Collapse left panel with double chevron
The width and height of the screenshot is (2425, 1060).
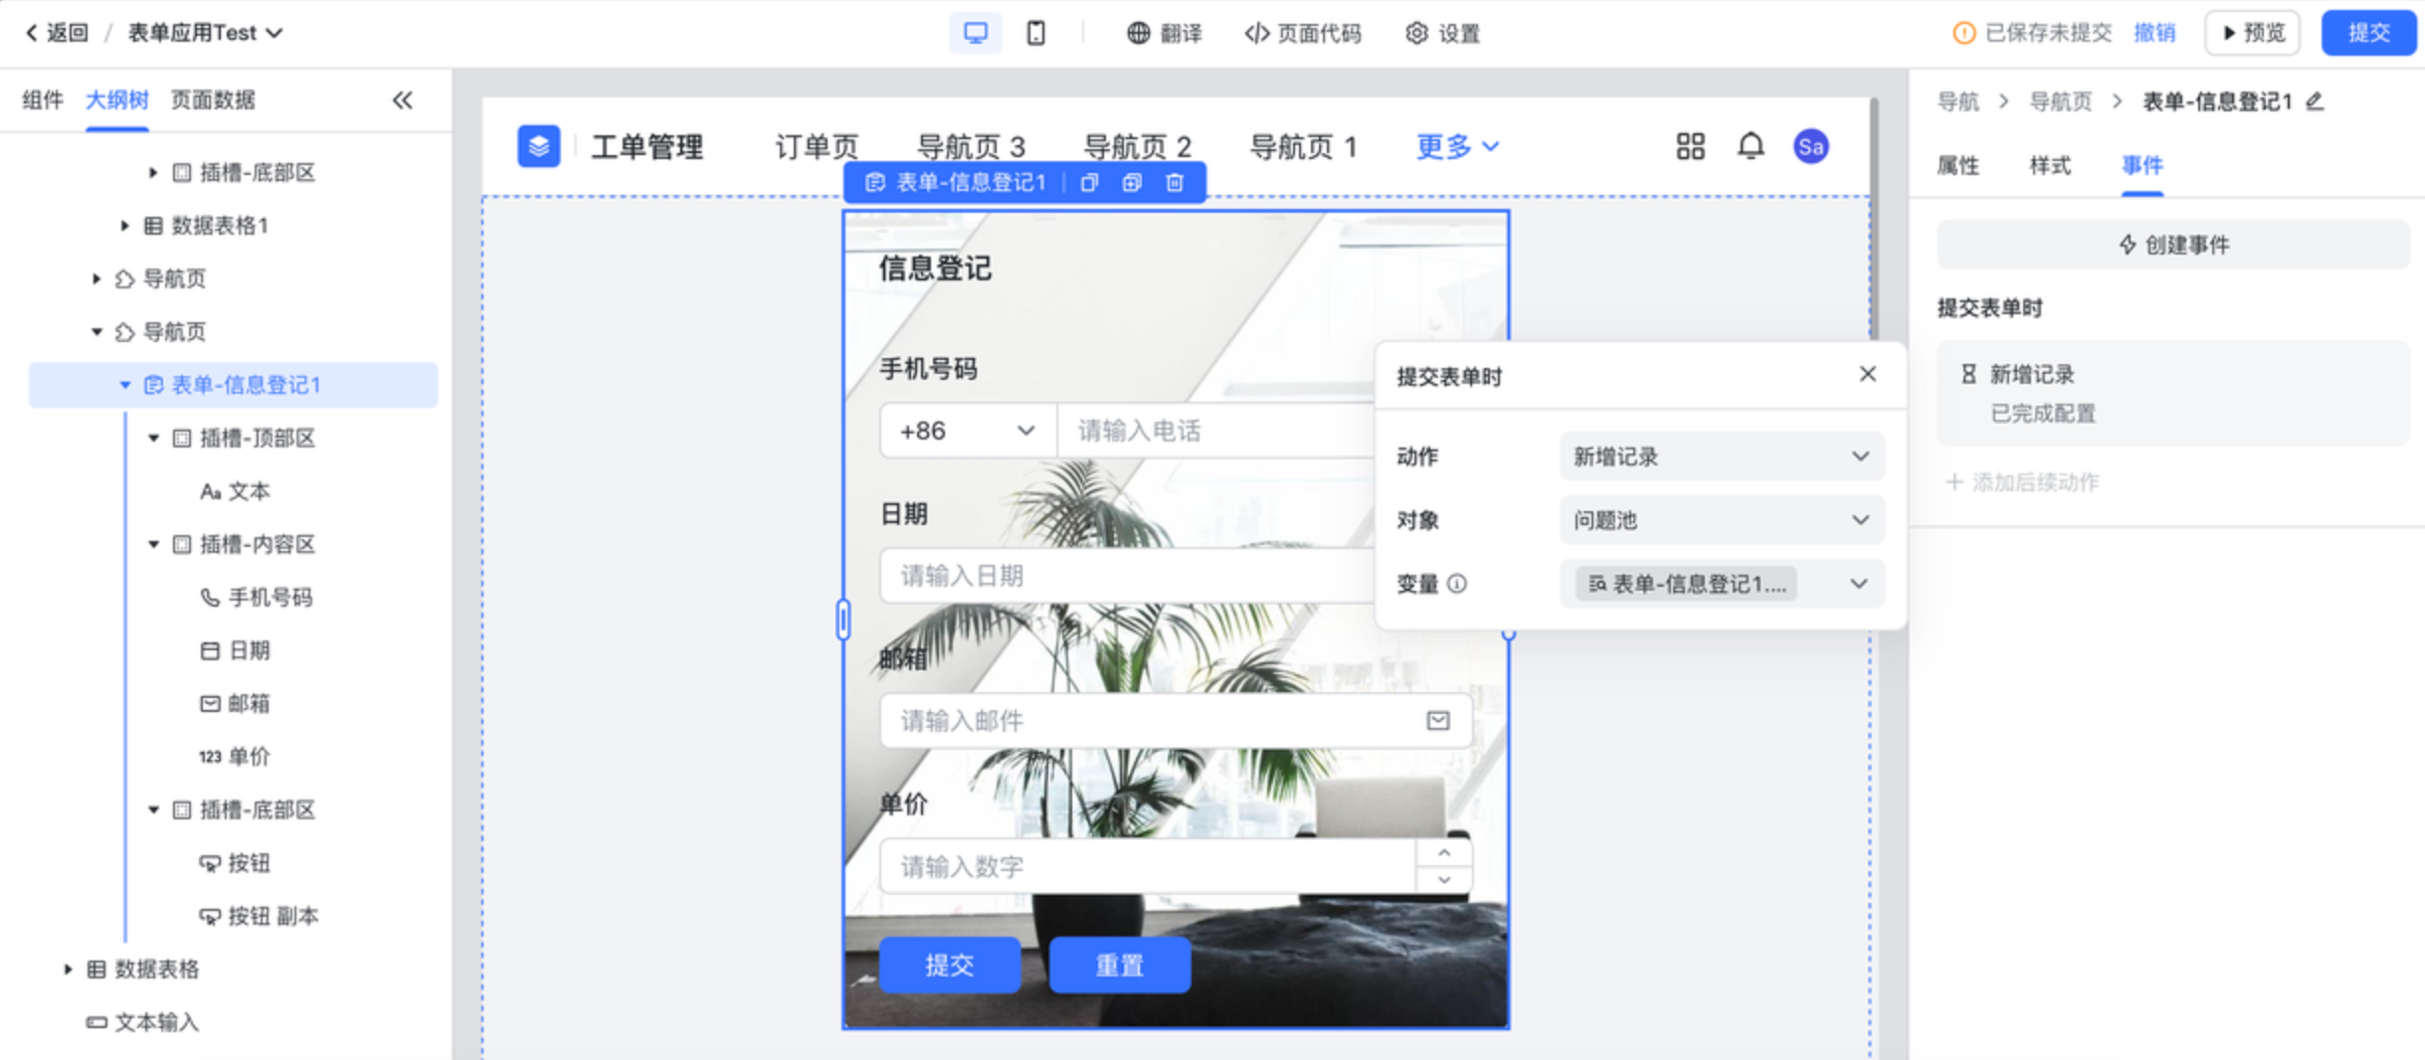[x=402, y=99]
